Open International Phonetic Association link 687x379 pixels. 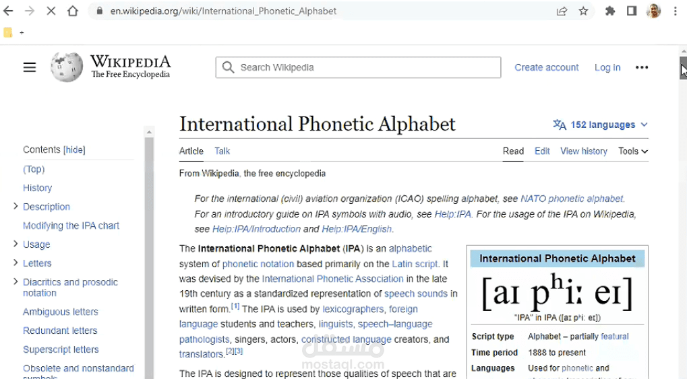point(332,279)
